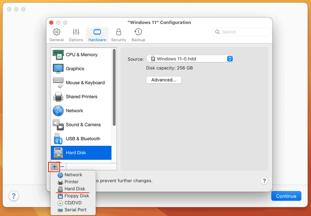Select CPU & Memory in the sidebar
311x216 pixels.
pyautogui.click(x=81, y=55)
